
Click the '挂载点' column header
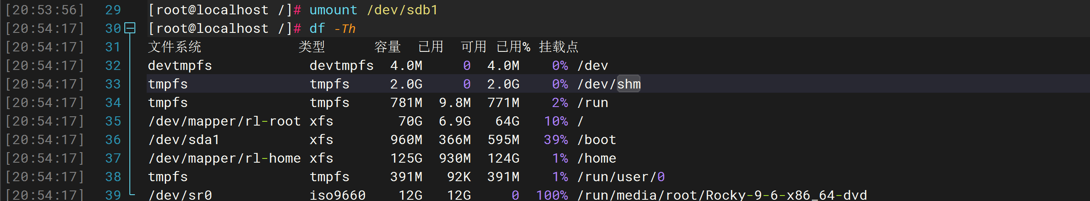point(558,46)
